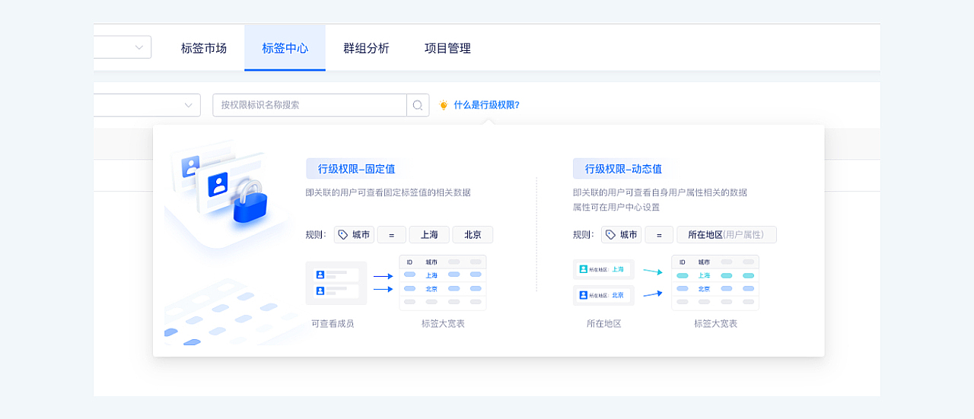Click the 所在地区: 北京 member card
Viewport: 974px width, 419px height.
pyautogui.click(x=603, y=295)
